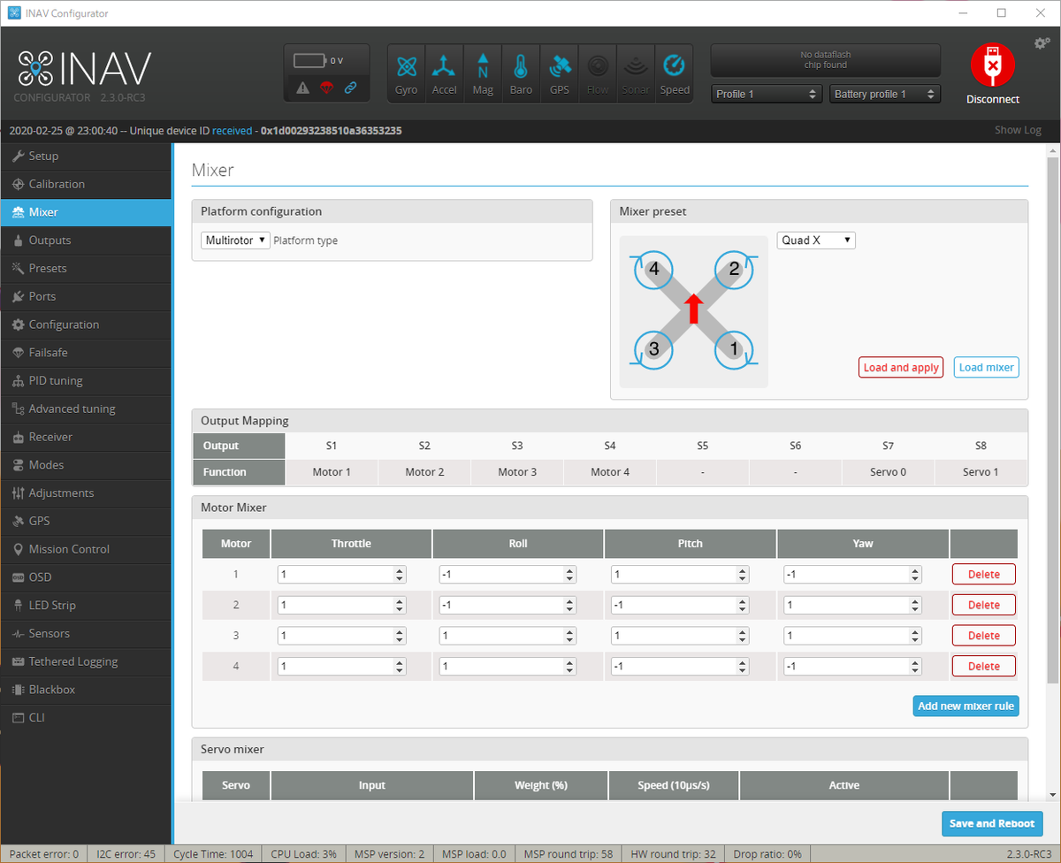Click motor 1 Roll input field
This screenshot has width=1061, height=863.
pyautogui.click(x=508, y=575)
